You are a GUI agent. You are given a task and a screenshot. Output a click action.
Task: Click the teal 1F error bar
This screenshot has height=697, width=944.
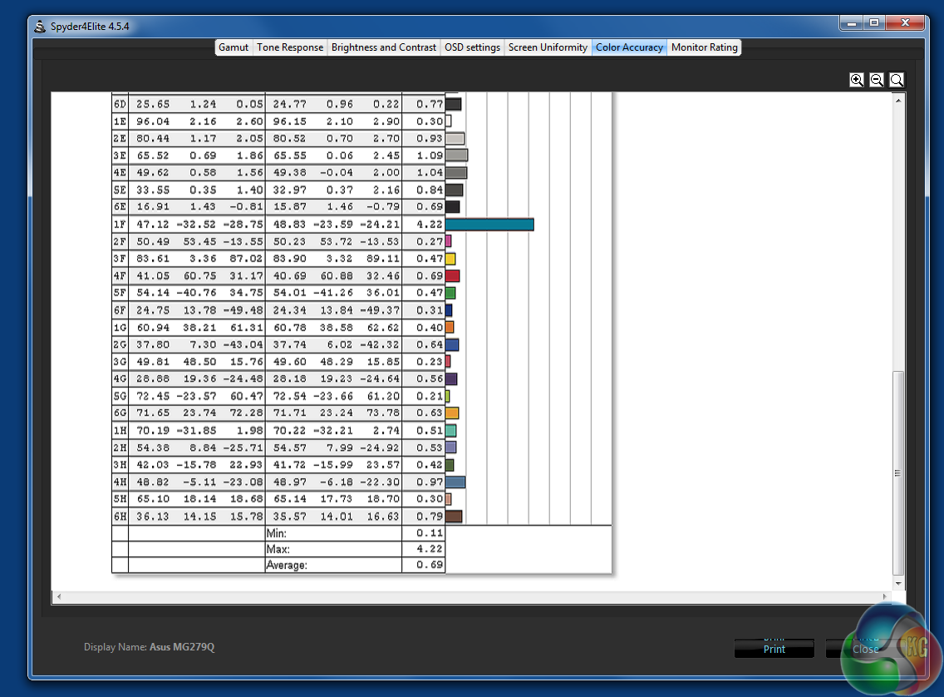489,224
